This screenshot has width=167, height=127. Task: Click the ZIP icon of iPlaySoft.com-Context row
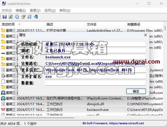click(3, 98)
